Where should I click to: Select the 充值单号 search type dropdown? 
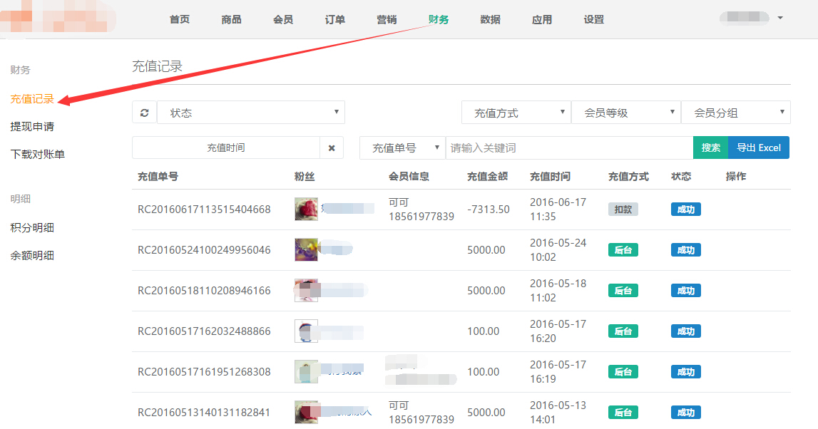click(x=402, y=148)
